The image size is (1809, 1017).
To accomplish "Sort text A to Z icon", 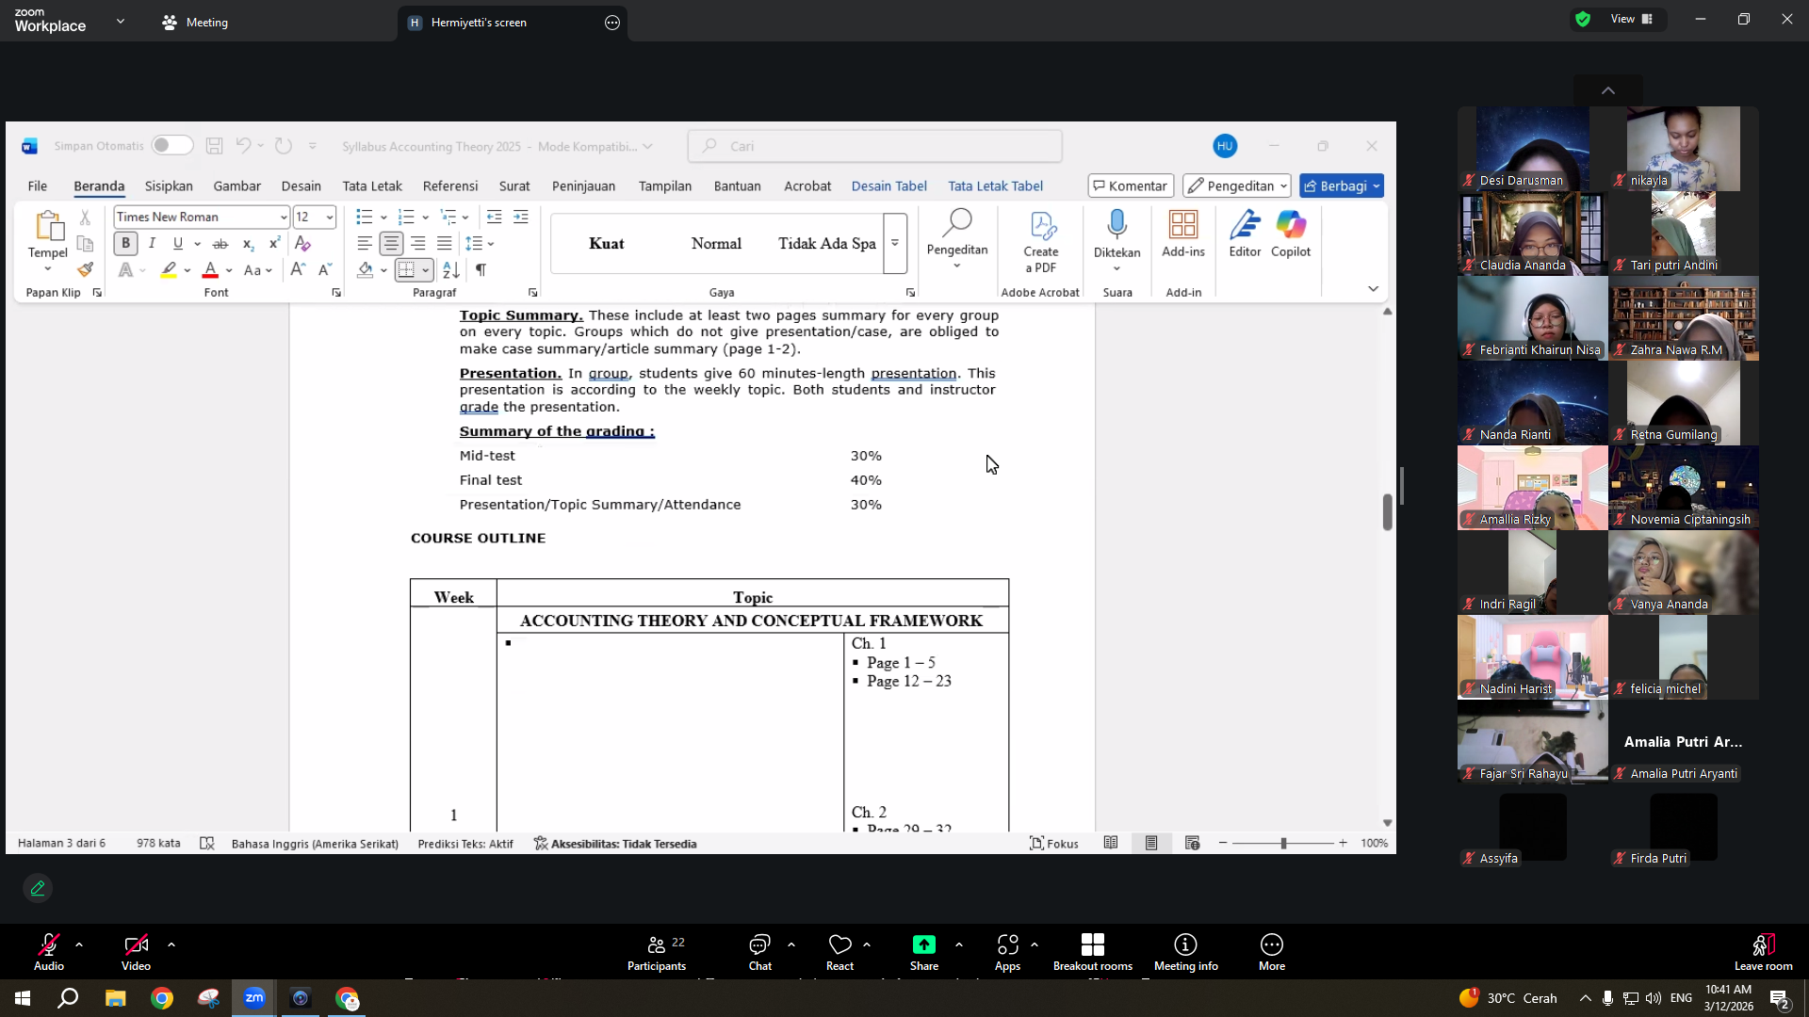I will (451, 269).
